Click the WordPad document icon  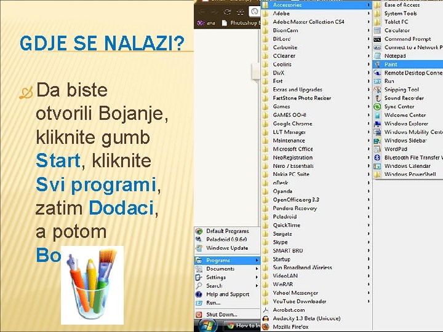(x=377, y=149)
